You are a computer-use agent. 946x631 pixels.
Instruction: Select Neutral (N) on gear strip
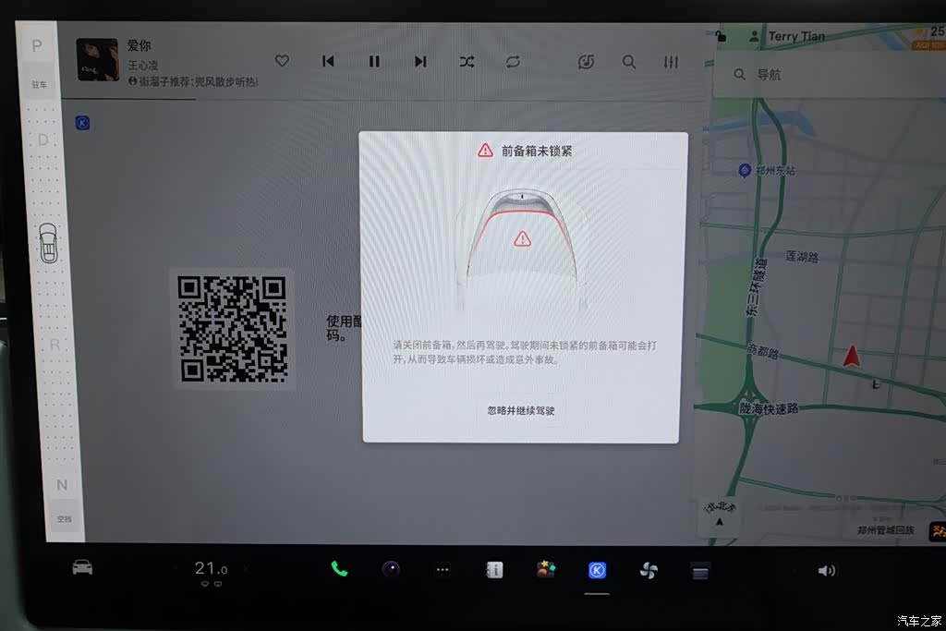62,485
